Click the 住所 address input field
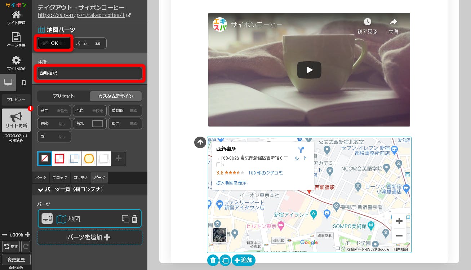The image size is (471, 270). 89,73
